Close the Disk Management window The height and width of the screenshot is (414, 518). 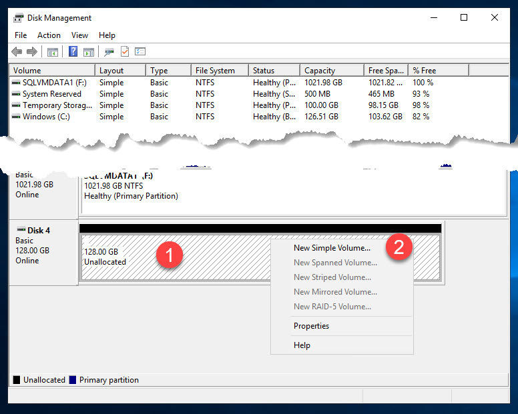(494, 17)
